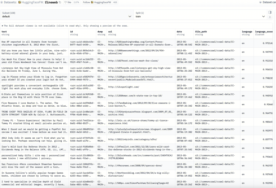Click the url column header
276x188 pixels.
point(141,33)
